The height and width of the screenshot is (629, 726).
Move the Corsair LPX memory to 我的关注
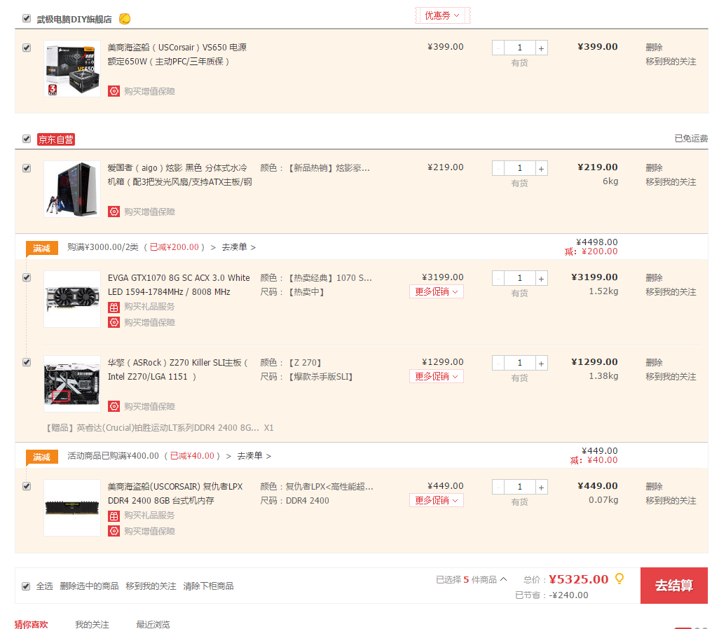tap(671, 501)
